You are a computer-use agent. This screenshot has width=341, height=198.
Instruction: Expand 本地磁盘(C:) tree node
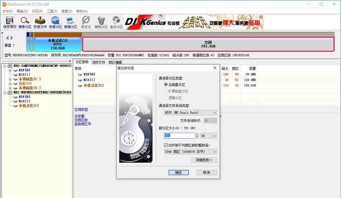point(10,79)
